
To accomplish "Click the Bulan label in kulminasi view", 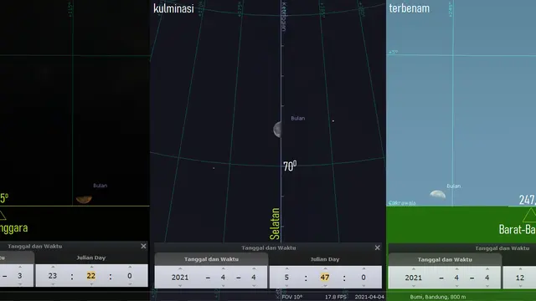I will (x=298, y=118).
